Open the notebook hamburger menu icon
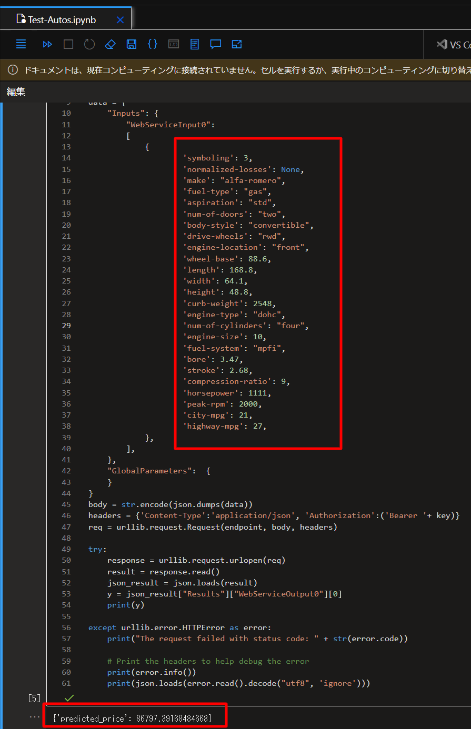 pos(21,44)
